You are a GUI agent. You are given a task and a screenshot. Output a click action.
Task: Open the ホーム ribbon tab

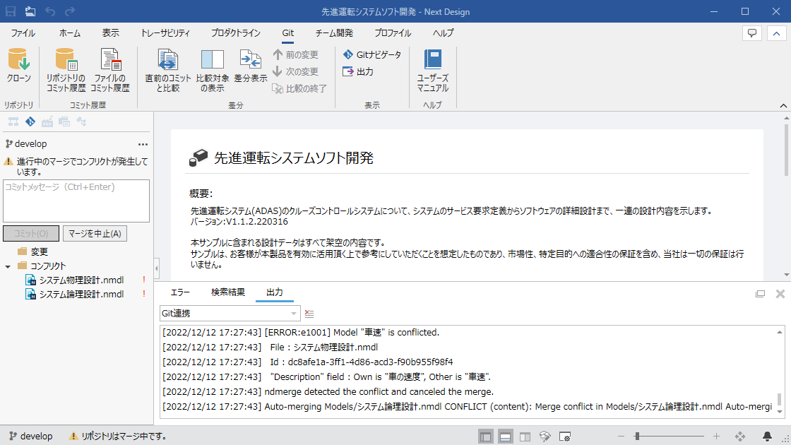pos(70,33)
